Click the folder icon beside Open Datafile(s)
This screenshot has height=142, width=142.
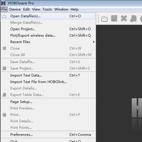click(4, 16)
